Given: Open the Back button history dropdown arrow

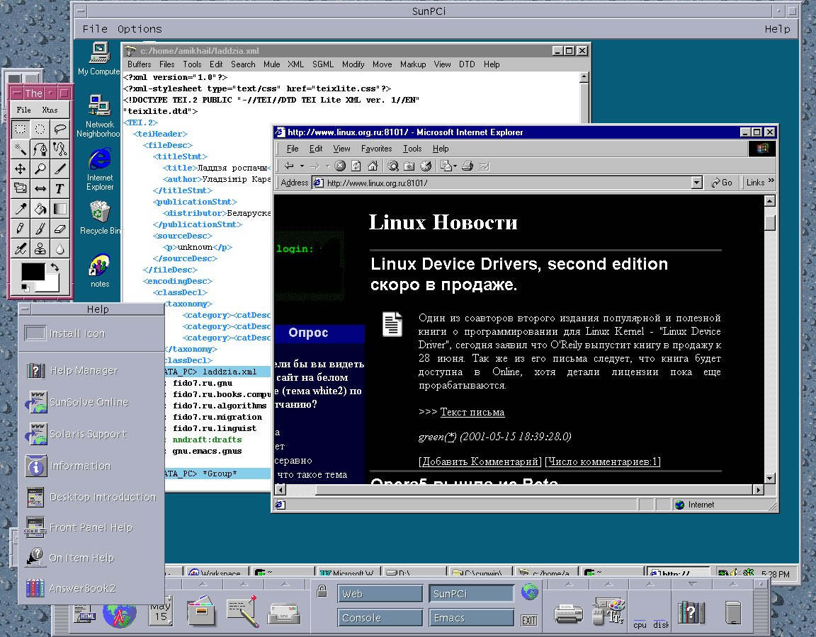Looking at the screenshot, I should [302, 166].
